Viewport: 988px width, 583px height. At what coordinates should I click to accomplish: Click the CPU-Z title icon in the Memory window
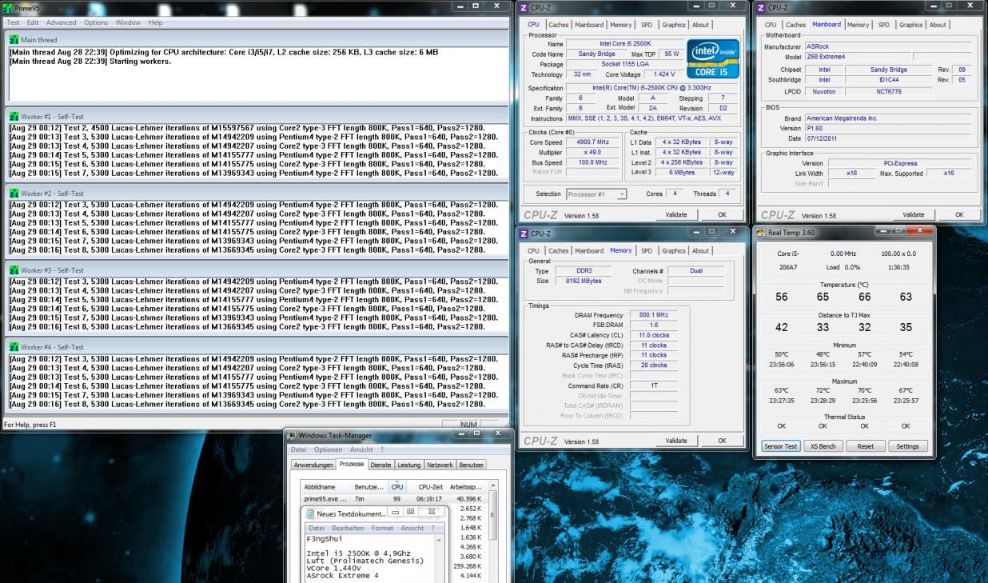524,234
